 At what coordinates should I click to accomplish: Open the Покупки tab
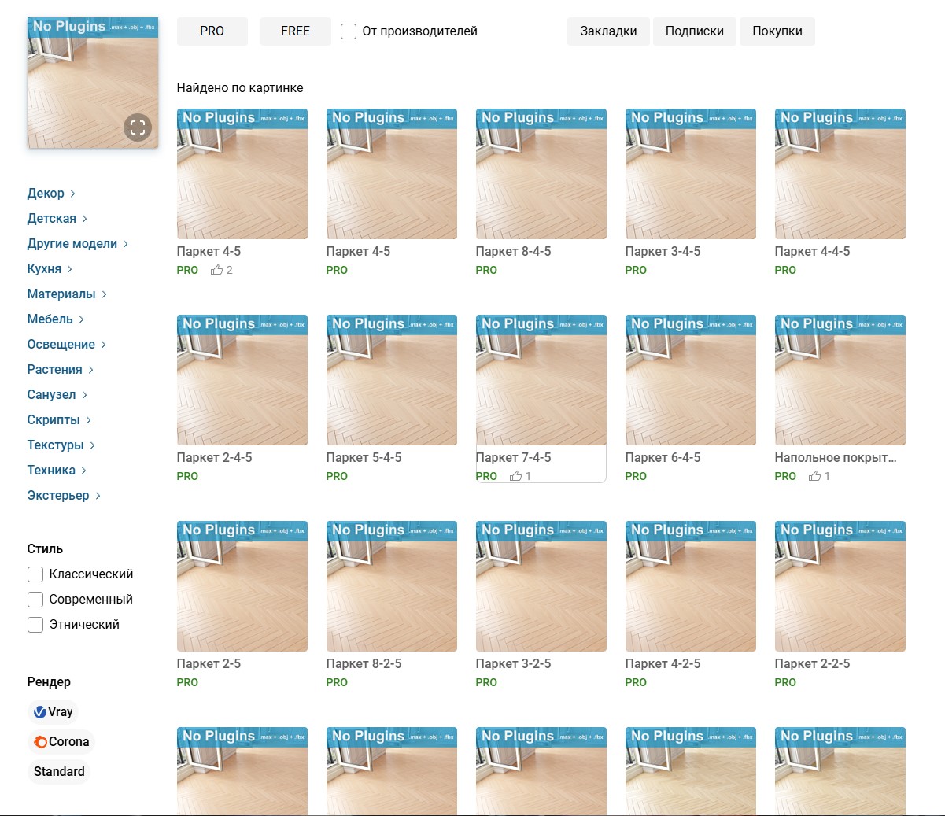pos(777,31)
